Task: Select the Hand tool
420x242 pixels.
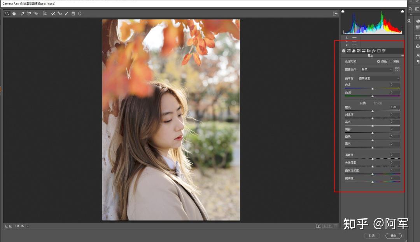Action: pyautogui.click(x=14, y=13)
